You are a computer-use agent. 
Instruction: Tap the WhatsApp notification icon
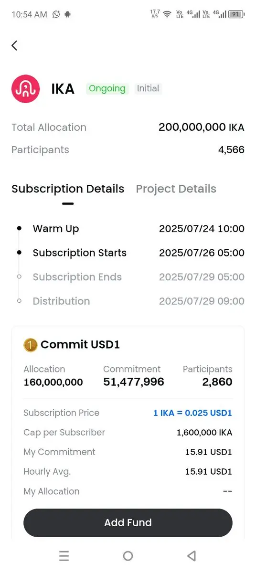tap(56, 14)
